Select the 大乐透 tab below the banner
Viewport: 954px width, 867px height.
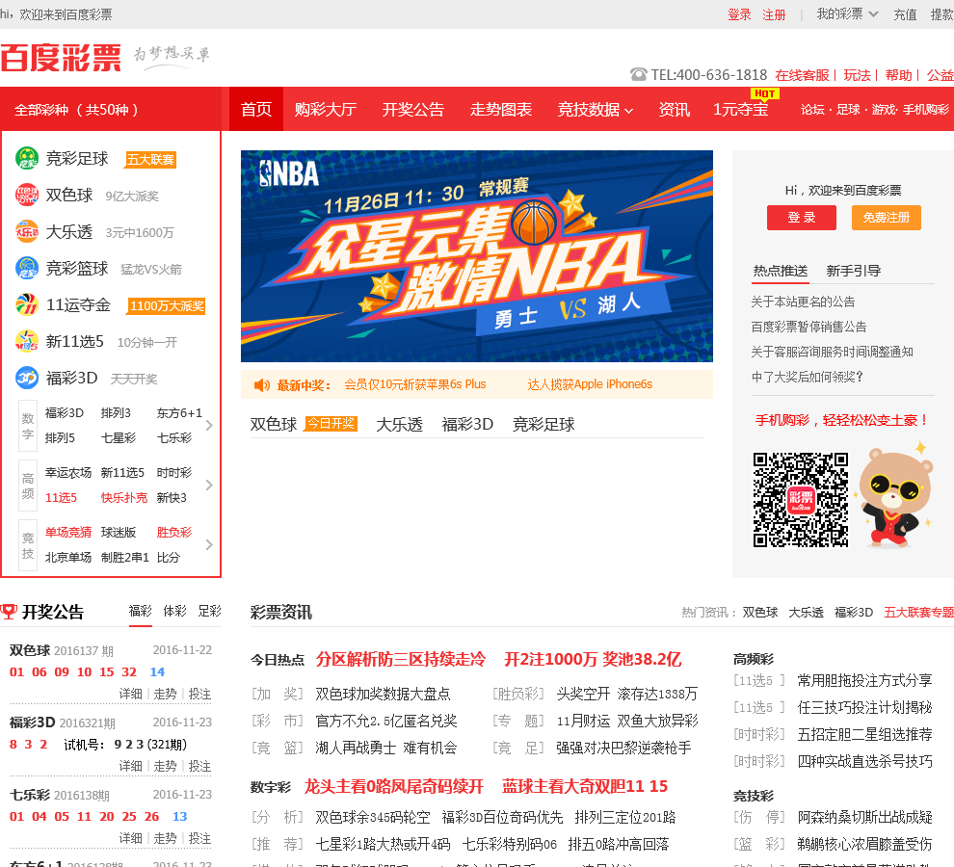tap(399, 424)
